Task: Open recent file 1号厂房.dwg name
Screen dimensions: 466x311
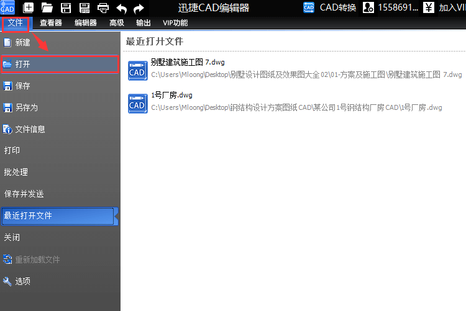Action: coord(171,95)
